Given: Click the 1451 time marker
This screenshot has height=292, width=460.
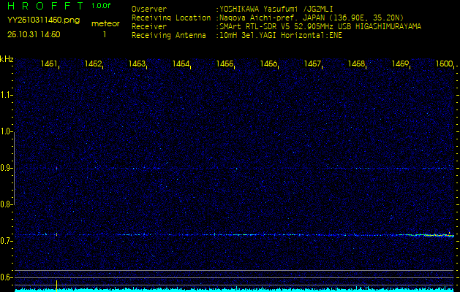Looking at the screenshot, I should pos(50,64).
